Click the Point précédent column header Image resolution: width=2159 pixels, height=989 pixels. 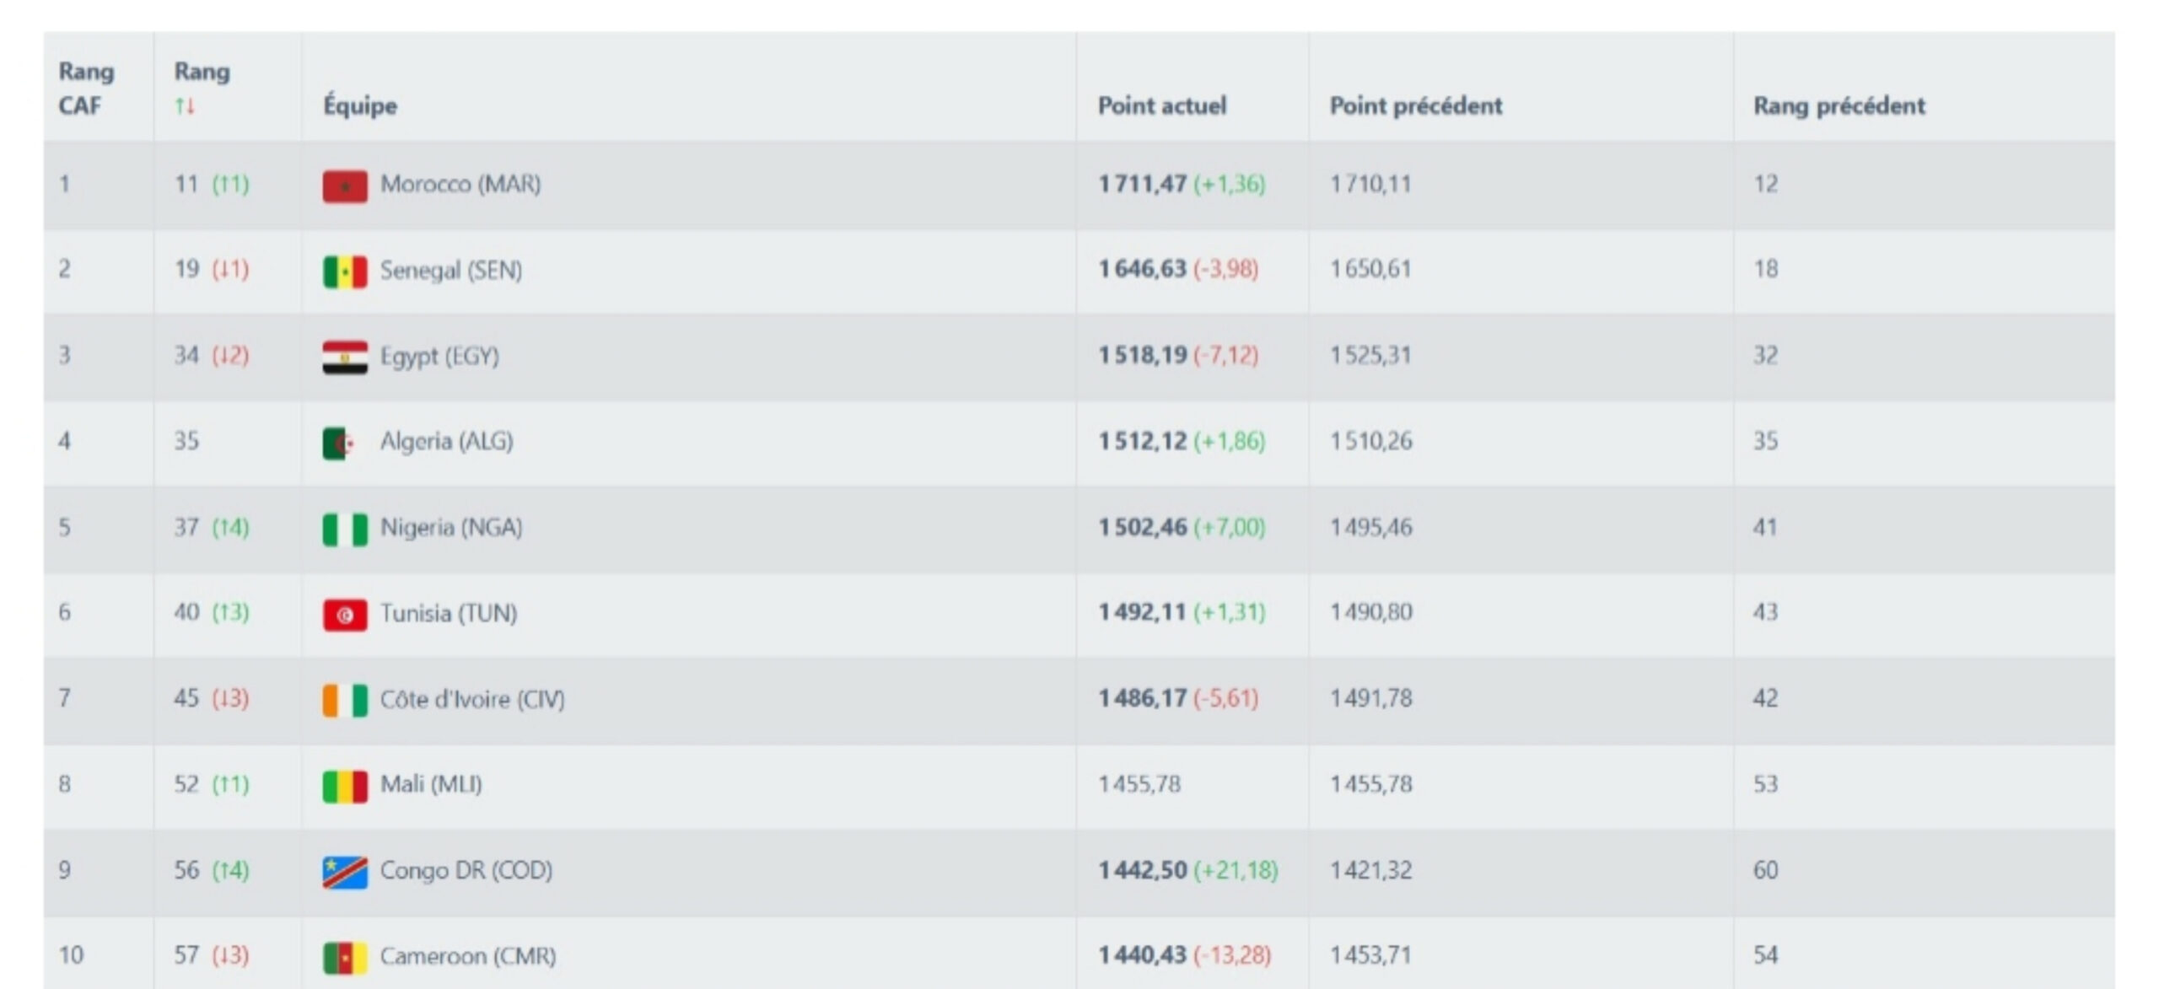[1415, 105]
